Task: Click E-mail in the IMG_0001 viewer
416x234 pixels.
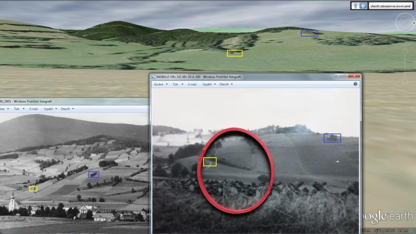Action: pyautogui.click(x=33, y=109)
